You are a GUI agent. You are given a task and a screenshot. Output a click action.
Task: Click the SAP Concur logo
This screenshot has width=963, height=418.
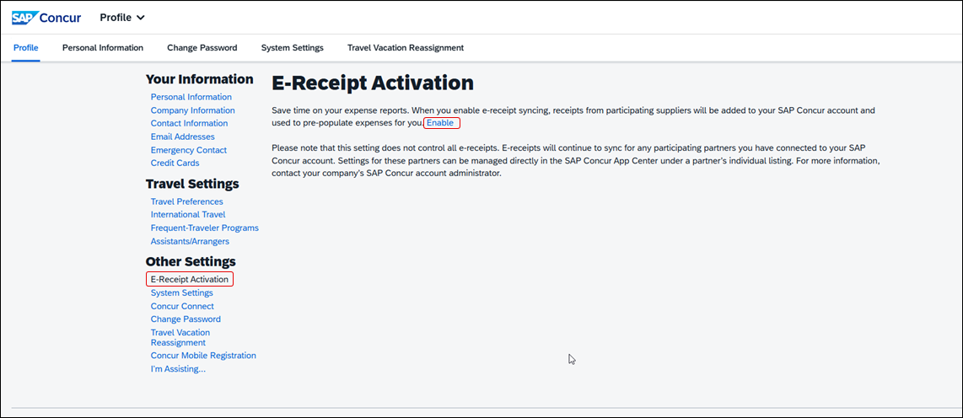click(46, 17)
